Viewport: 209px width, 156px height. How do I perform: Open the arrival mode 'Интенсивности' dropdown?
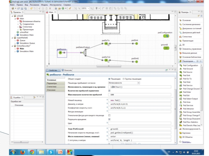pyautogui.click(x=124, y=83)
